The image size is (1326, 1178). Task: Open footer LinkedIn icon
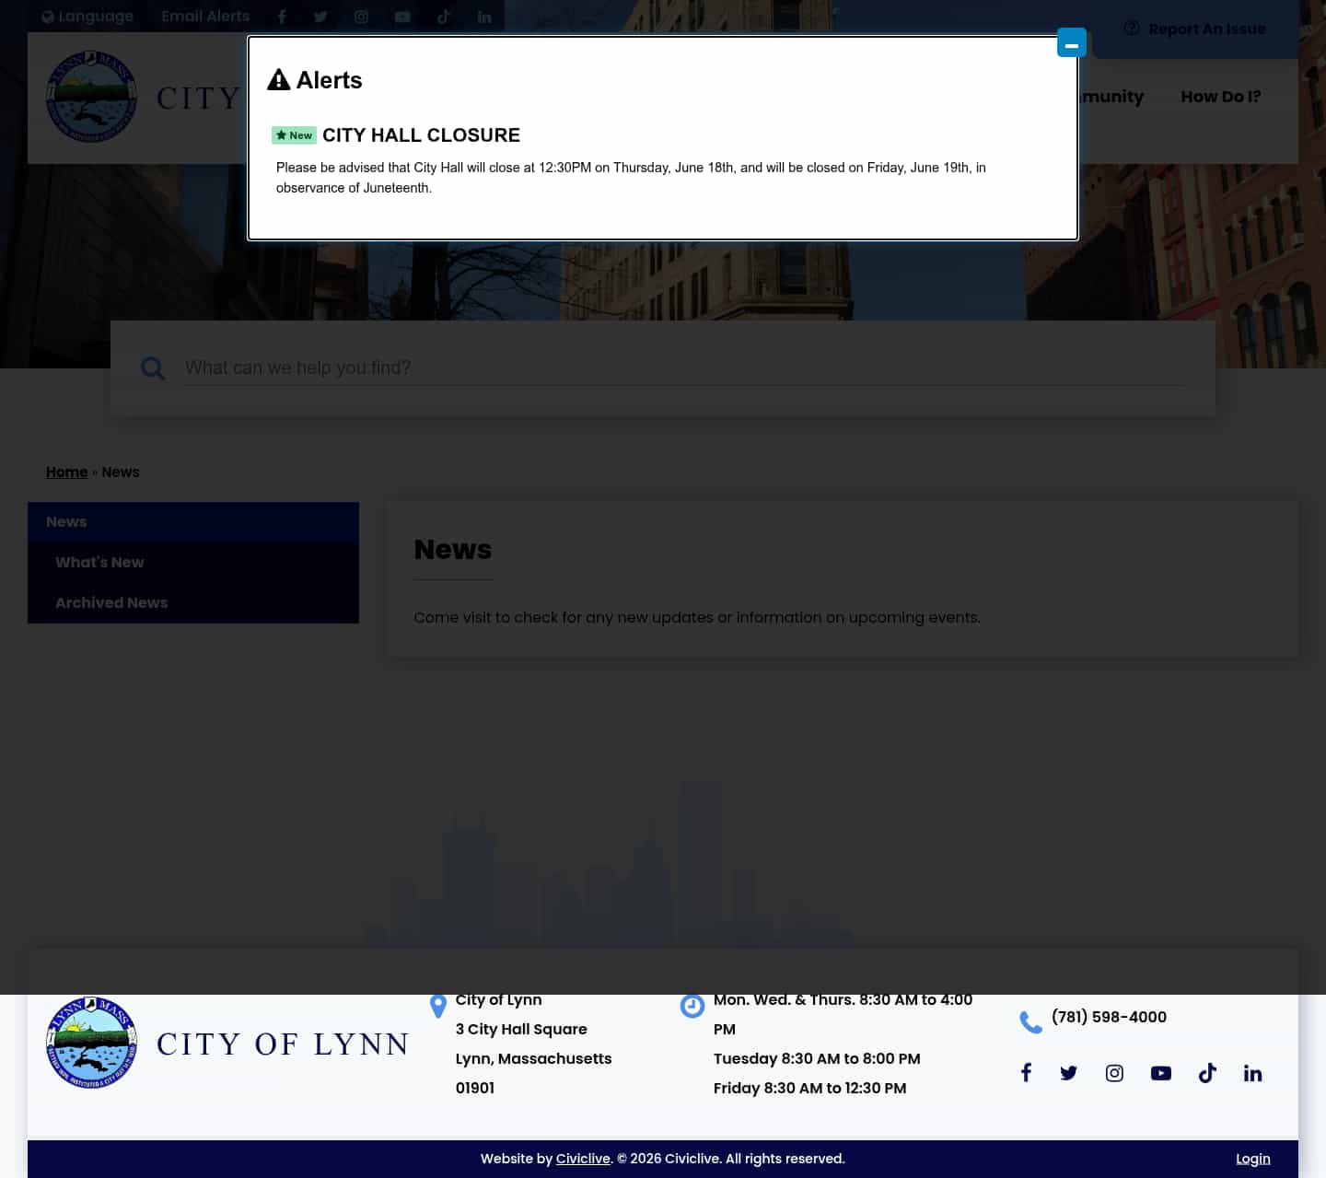[x=1252, y=1073]
